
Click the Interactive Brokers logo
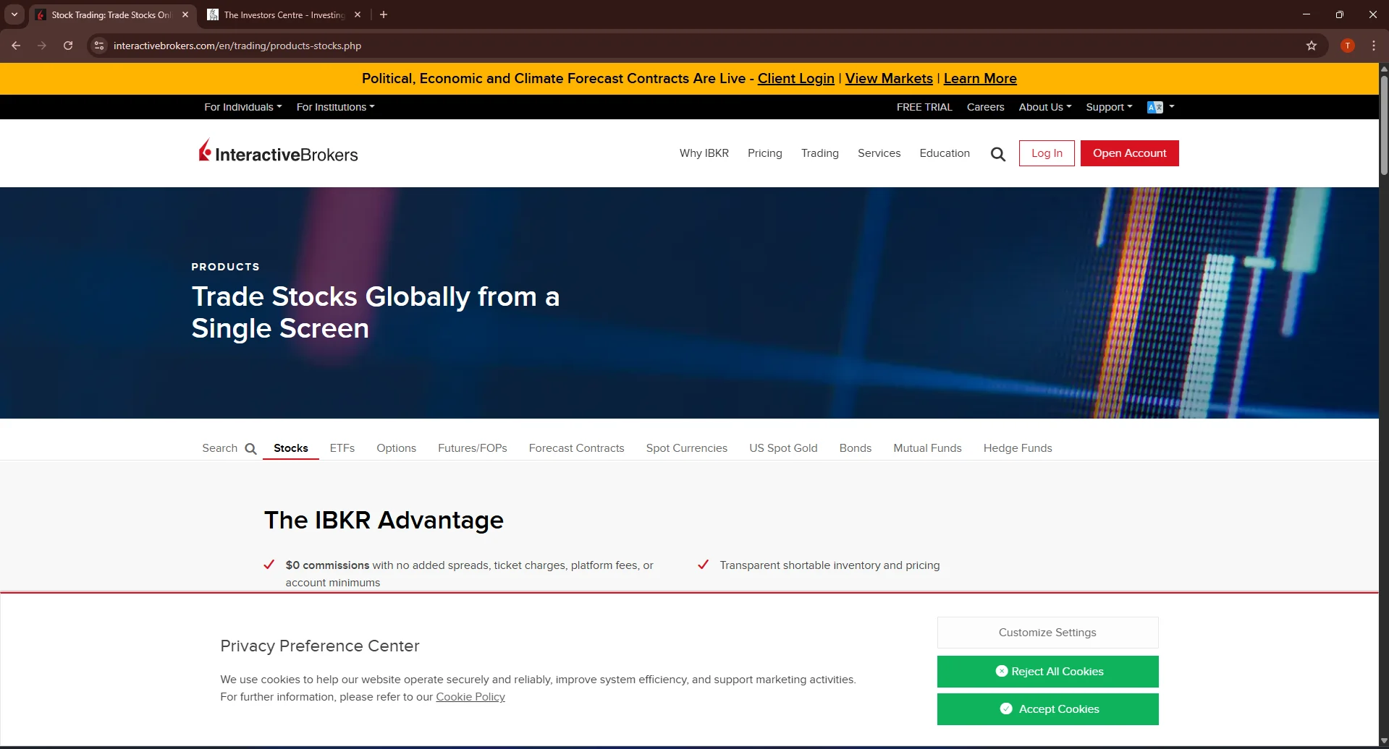point(279,152)
